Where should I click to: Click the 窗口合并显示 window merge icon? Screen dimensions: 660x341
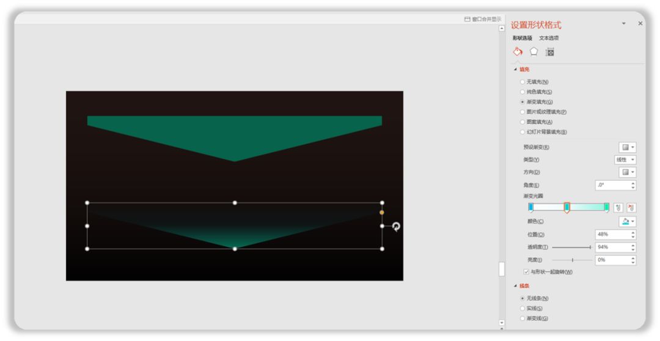pos(468,19)
